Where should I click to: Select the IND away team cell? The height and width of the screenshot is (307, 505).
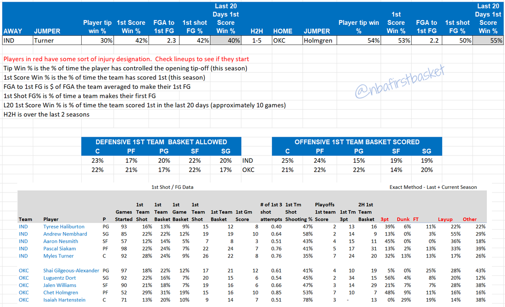tap(17, 41)
